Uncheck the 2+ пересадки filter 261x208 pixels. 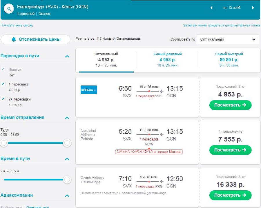pyautogui.click(x=3, y=99)
